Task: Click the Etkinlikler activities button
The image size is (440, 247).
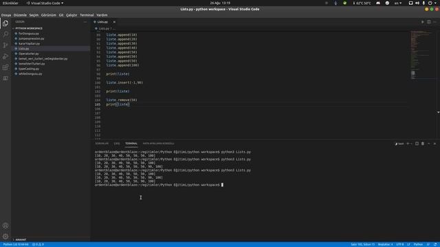Action: 10,3
